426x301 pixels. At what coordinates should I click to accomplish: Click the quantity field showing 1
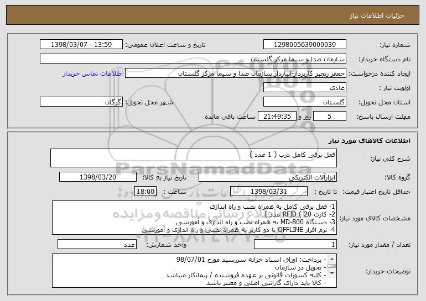coord(295,244)
